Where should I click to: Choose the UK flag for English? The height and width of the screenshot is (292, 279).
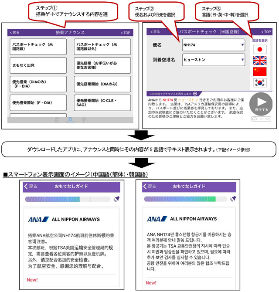click(x=260, y=61)
